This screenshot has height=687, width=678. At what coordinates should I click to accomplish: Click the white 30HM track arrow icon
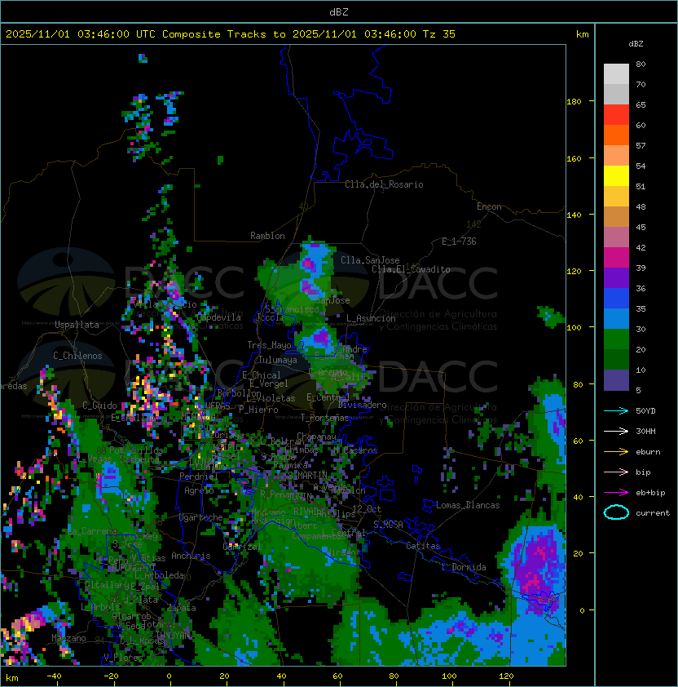[616, 431]
